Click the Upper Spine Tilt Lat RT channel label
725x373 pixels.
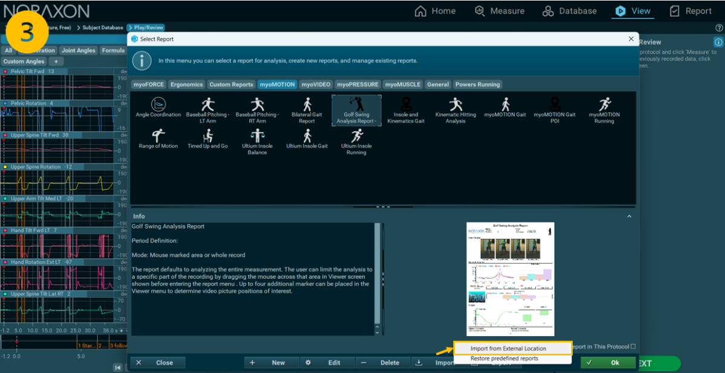point(40,294)
